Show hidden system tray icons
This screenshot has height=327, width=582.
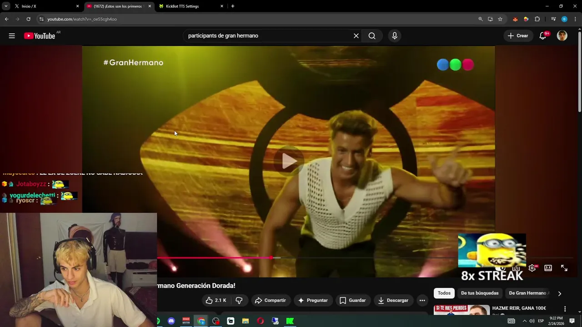(x=524, y=321)
